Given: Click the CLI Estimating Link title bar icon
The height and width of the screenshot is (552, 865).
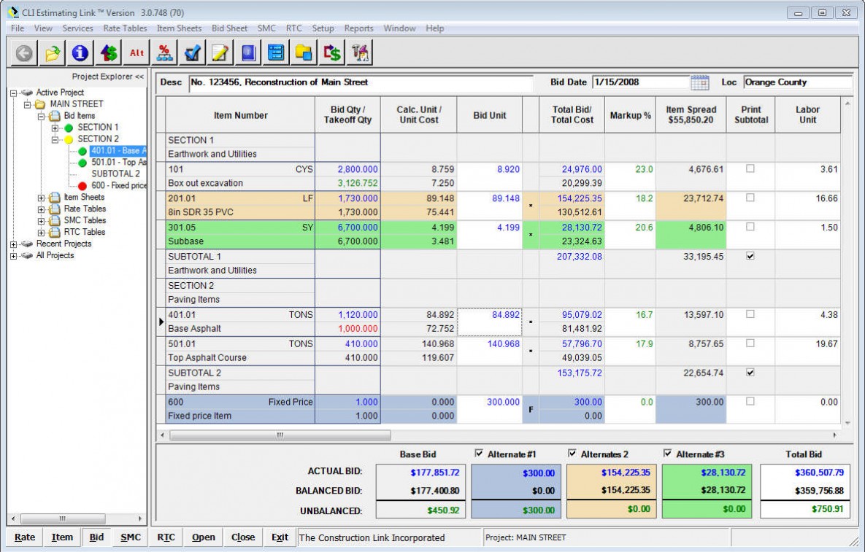Looking at the screenshot, I should tap(12, 12).
